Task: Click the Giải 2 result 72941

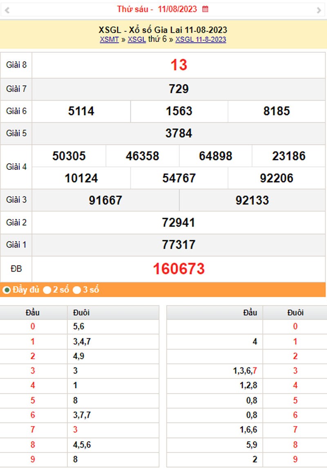Action: coord(179,223)
